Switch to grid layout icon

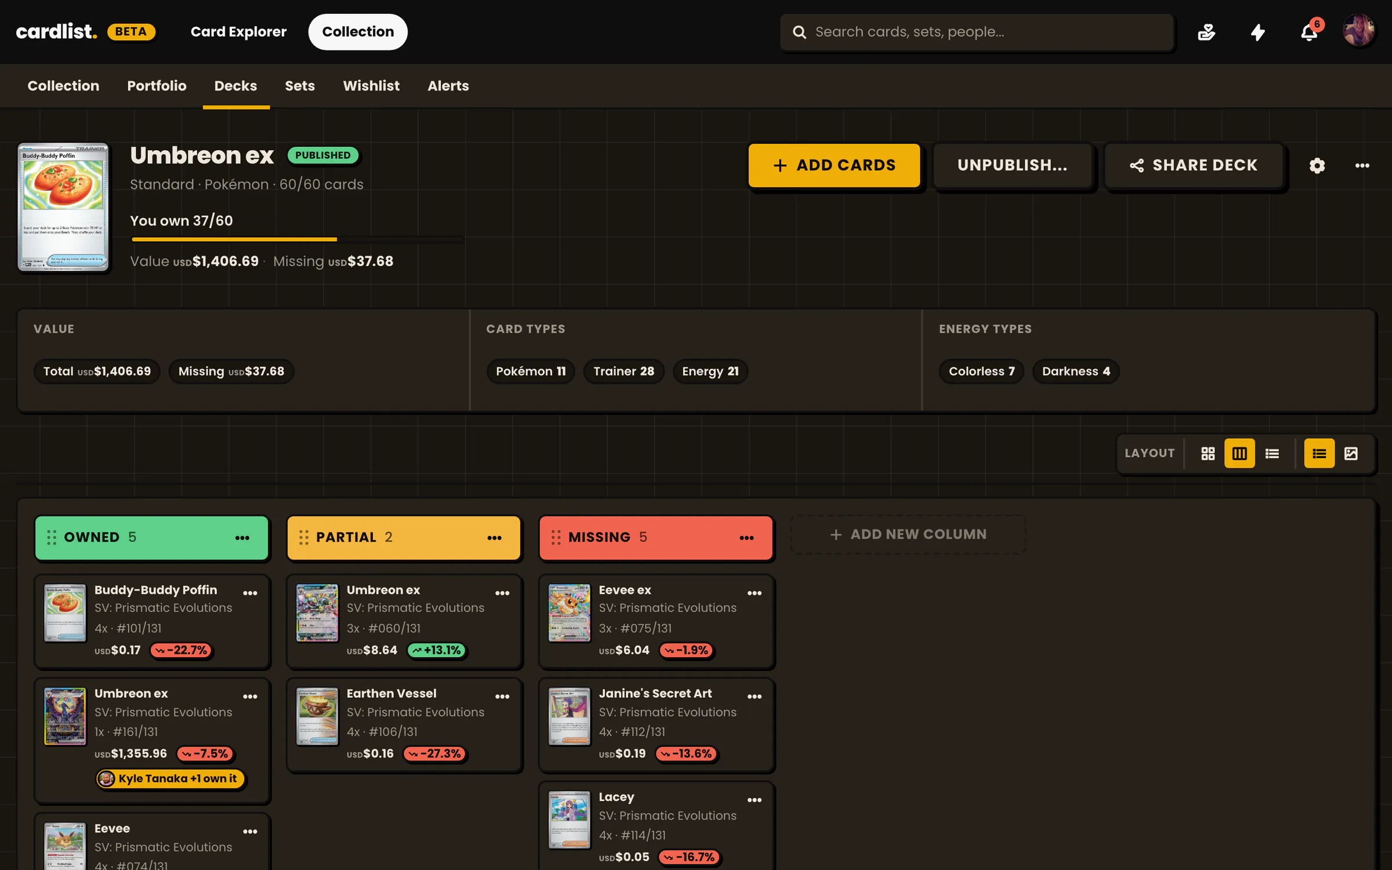(1208, 454)
